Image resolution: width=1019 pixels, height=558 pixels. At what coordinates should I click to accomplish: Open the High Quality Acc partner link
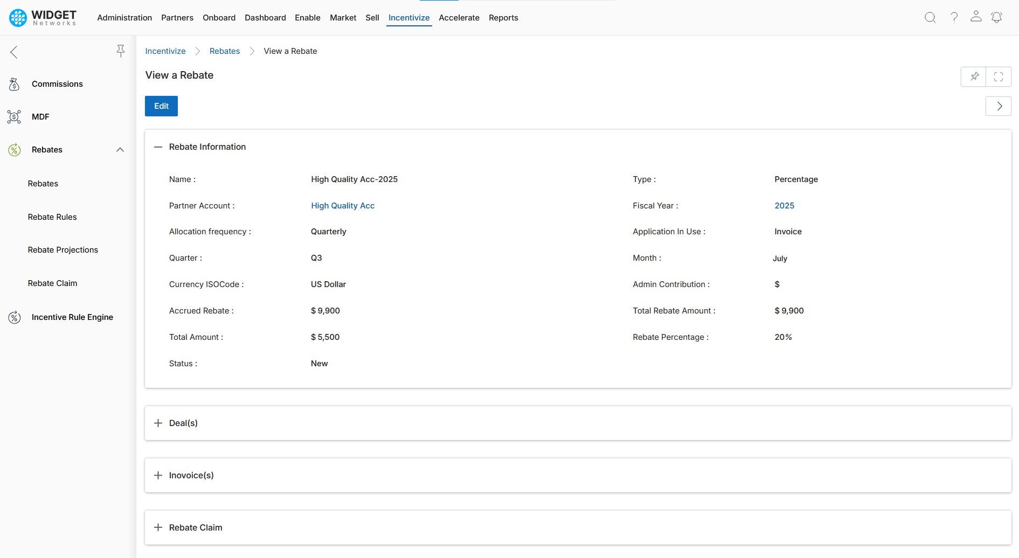[x=343, y=206]
